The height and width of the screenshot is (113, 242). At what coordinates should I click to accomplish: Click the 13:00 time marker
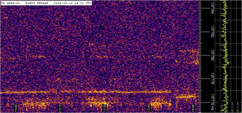(16, 108)
